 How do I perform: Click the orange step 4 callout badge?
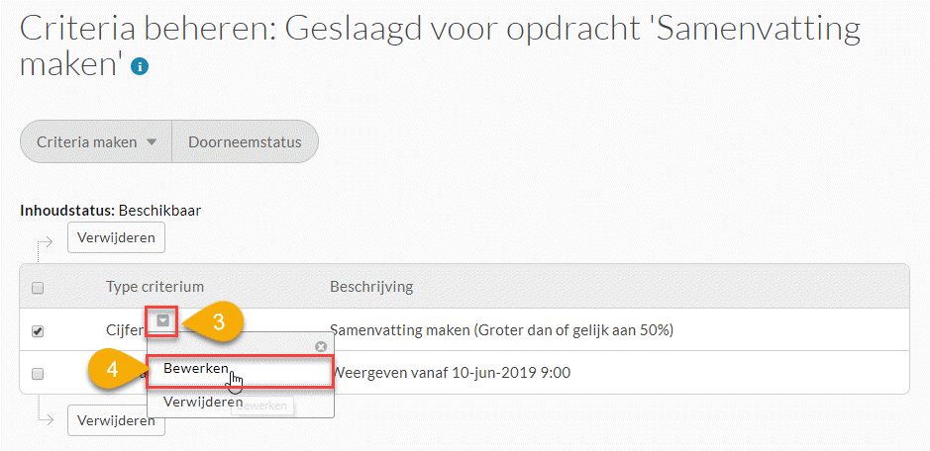112,373
